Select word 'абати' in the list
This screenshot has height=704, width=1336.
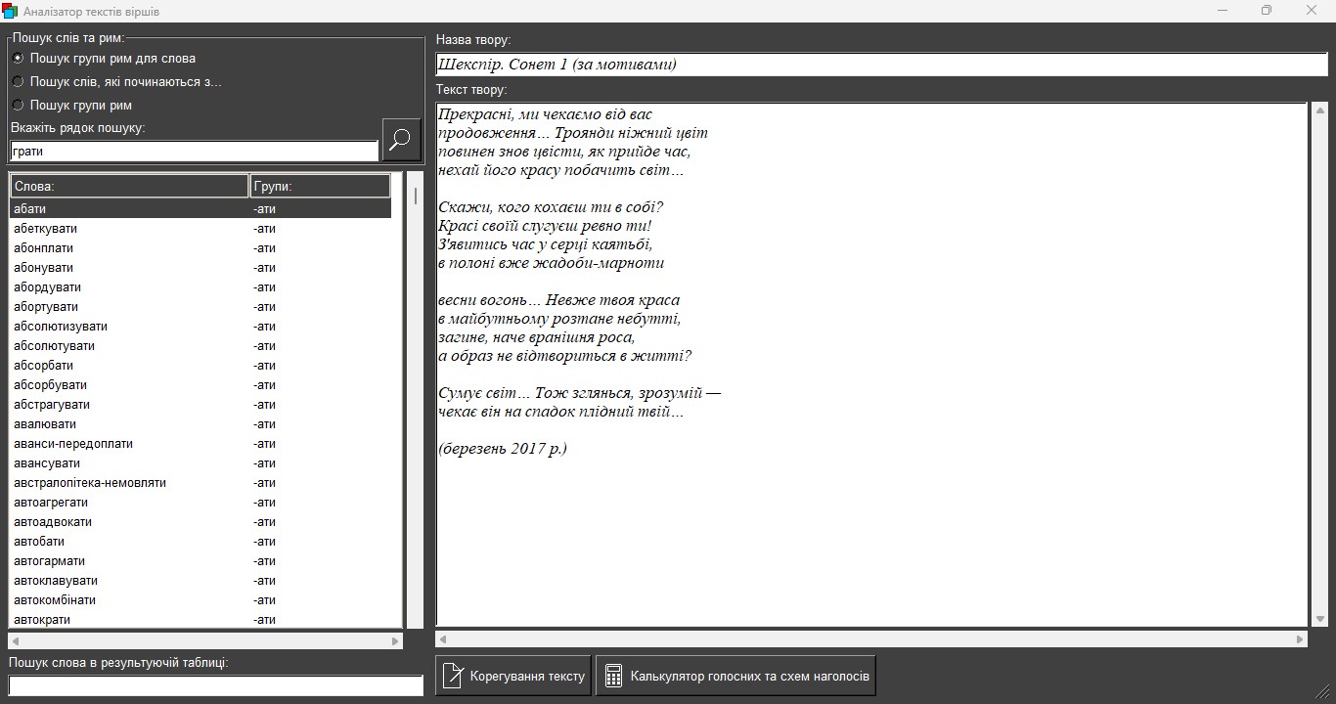point(200,209)
